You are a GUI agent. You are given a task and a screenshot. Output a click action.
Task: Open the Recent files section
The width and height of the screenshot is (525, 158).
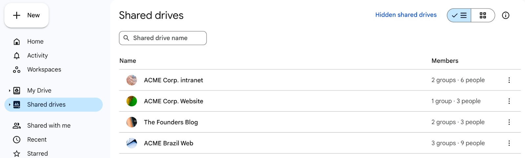37,140
